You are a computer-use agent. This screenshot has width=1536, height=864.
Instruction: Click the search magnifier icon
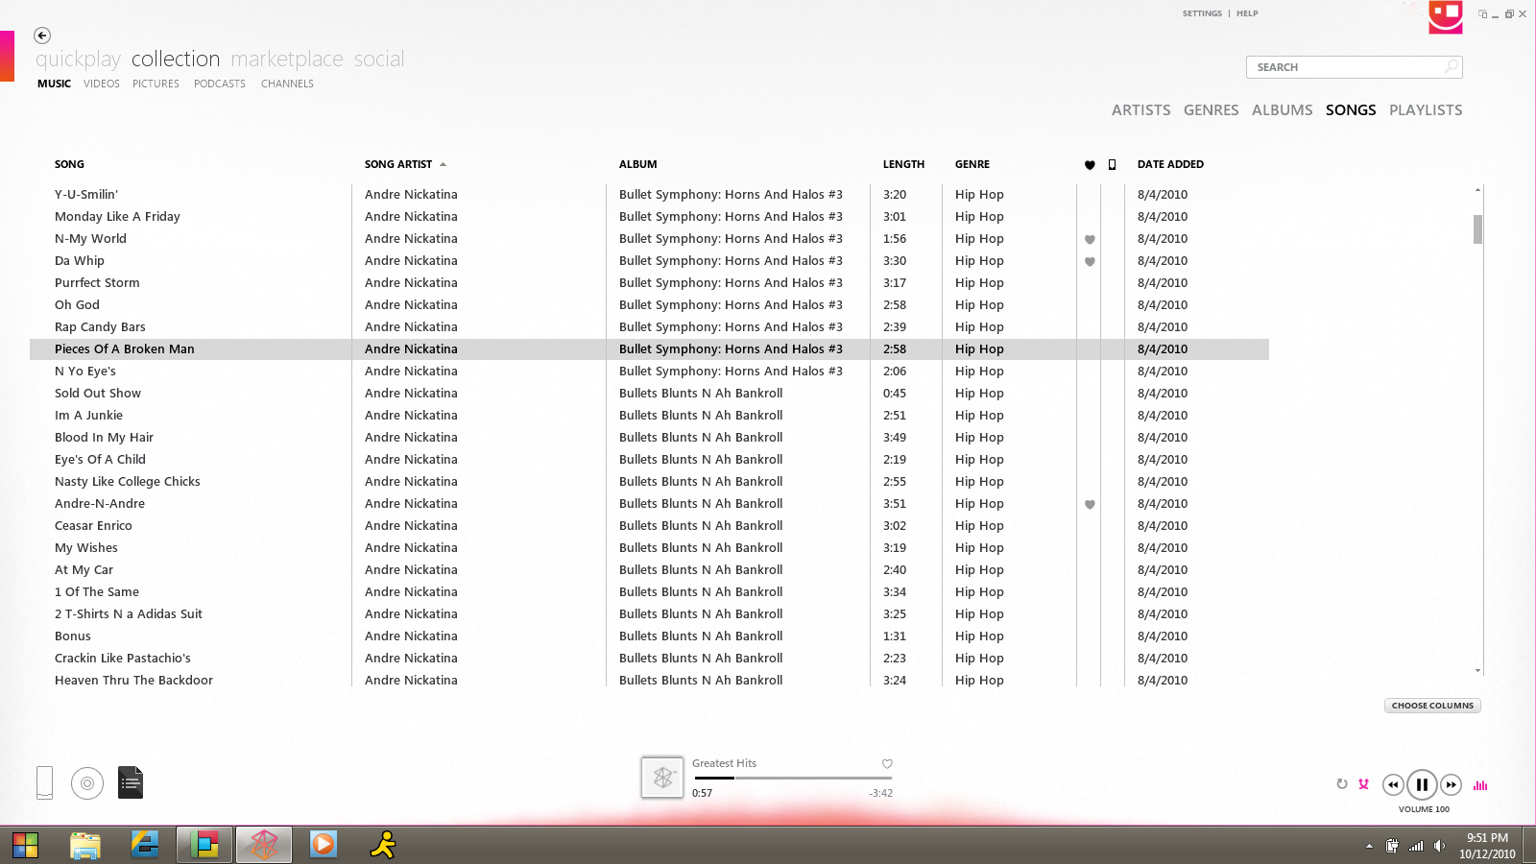pyautogui.click(x=1452, y=66)
